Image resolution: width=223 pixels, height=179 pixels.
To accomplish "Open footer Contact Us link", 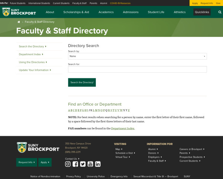I will click(72, 158).
